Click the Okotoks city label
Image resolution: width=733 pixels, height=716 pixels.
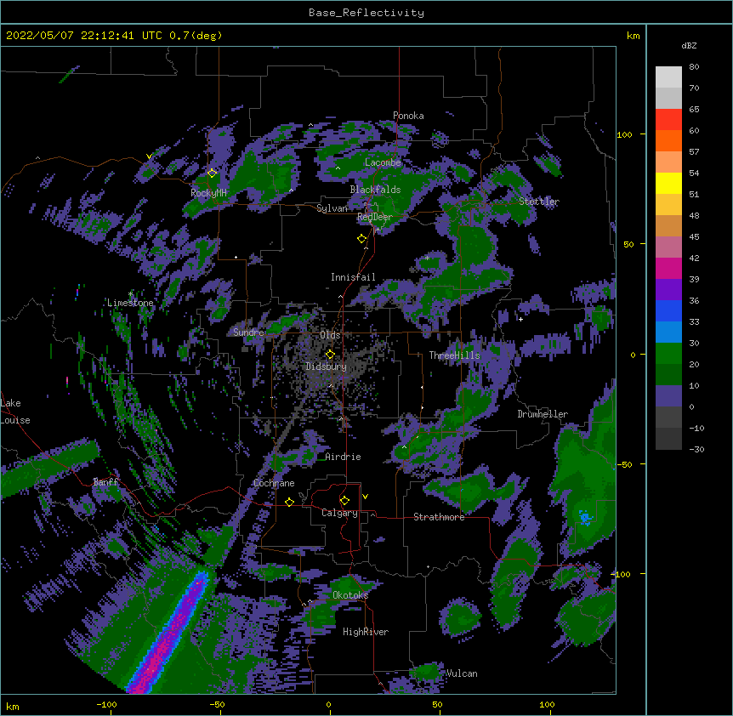click(x=350, y=595)
